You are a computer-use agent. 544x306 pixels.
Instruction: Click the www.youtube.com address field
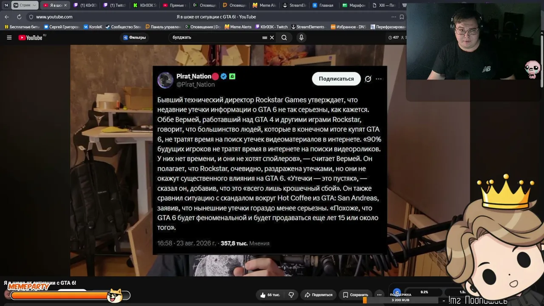pos(54,17)
